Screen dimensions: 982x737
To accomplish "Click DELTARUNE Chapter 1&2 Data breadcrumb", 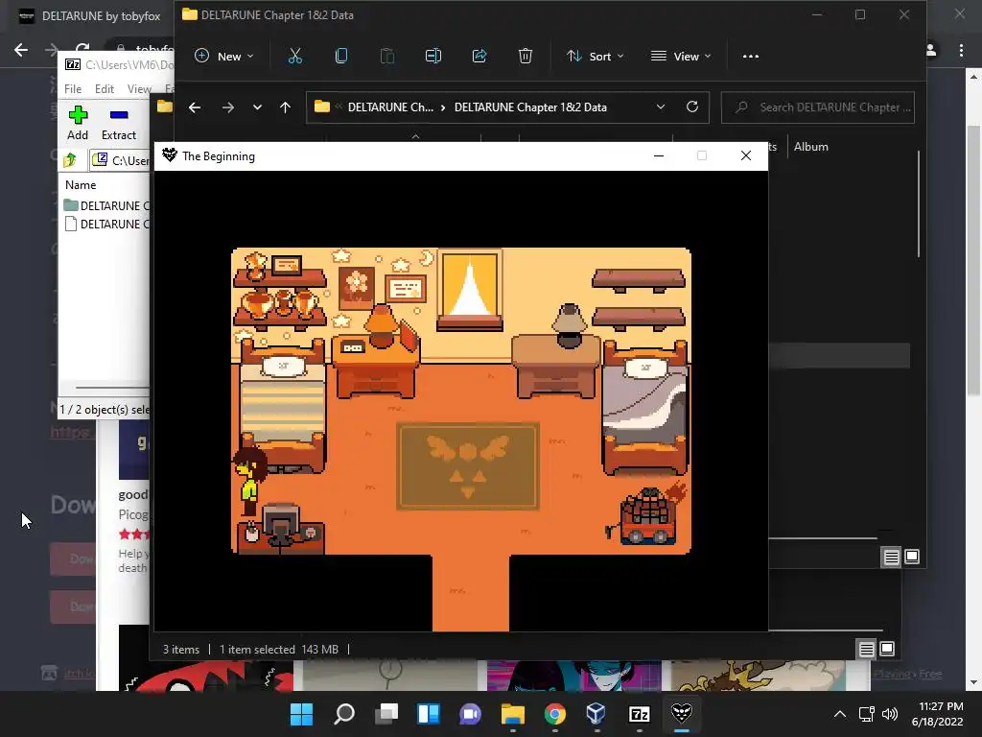I will (530, 107).
